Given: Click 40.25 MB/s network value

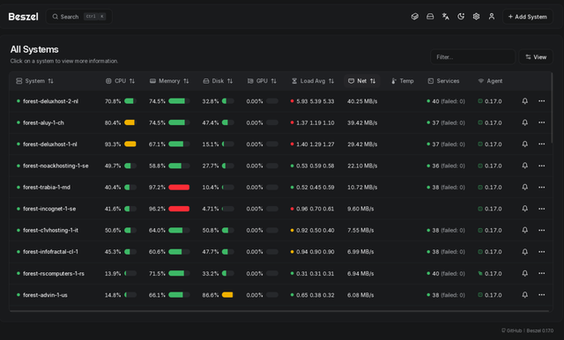Looking at the screenshot, I should point(362,101).
